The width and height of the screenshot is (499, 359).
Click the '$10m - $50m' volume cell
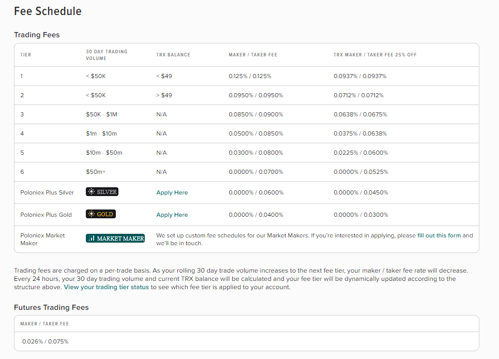[x=104, y=153]
